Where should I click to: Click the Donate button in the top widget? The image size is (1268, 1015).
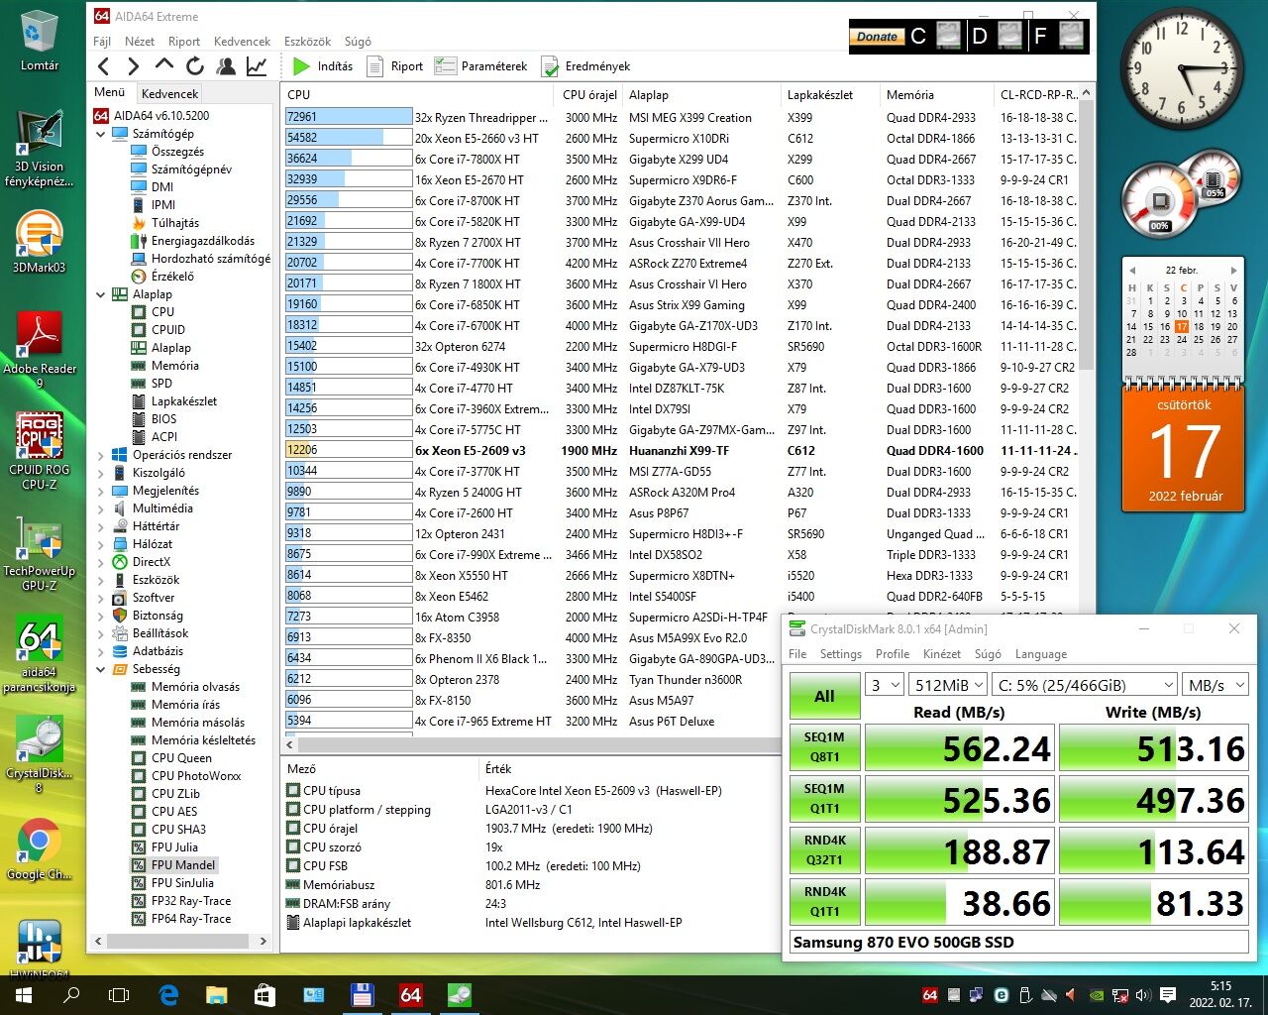pos(877,37)
